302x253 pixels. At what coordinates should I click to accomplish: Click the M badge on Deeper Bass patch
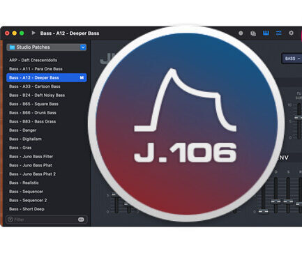point(82,77)
